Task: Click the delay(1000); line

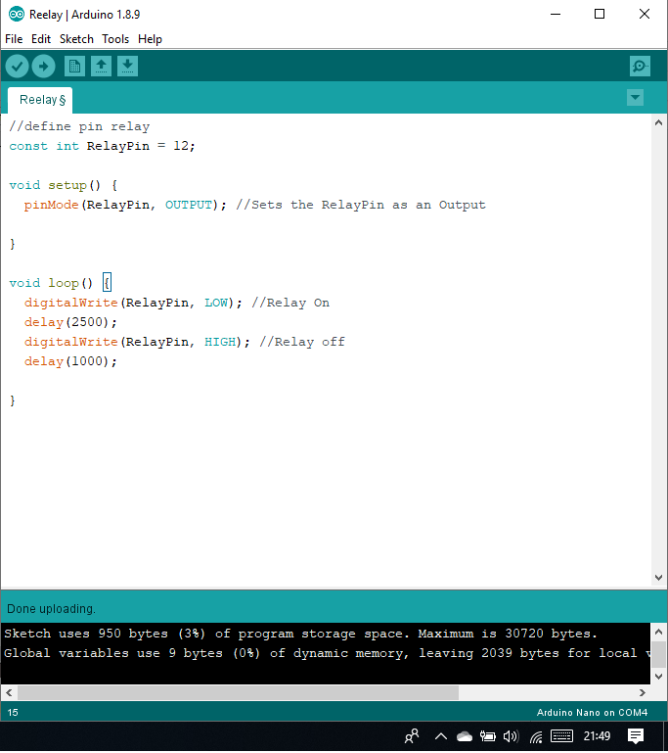Action: [x=70, y=361]
